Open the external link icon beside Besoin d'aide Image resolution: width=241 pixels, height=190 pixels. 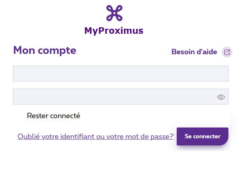coord(227,52)
